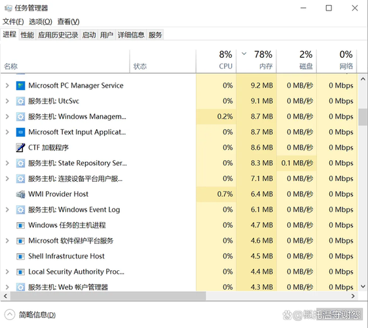The width and height of the screenshot is (368, 328).
Task: Click the CTF 加载程序 pen icon
Action: click(20, 148)
